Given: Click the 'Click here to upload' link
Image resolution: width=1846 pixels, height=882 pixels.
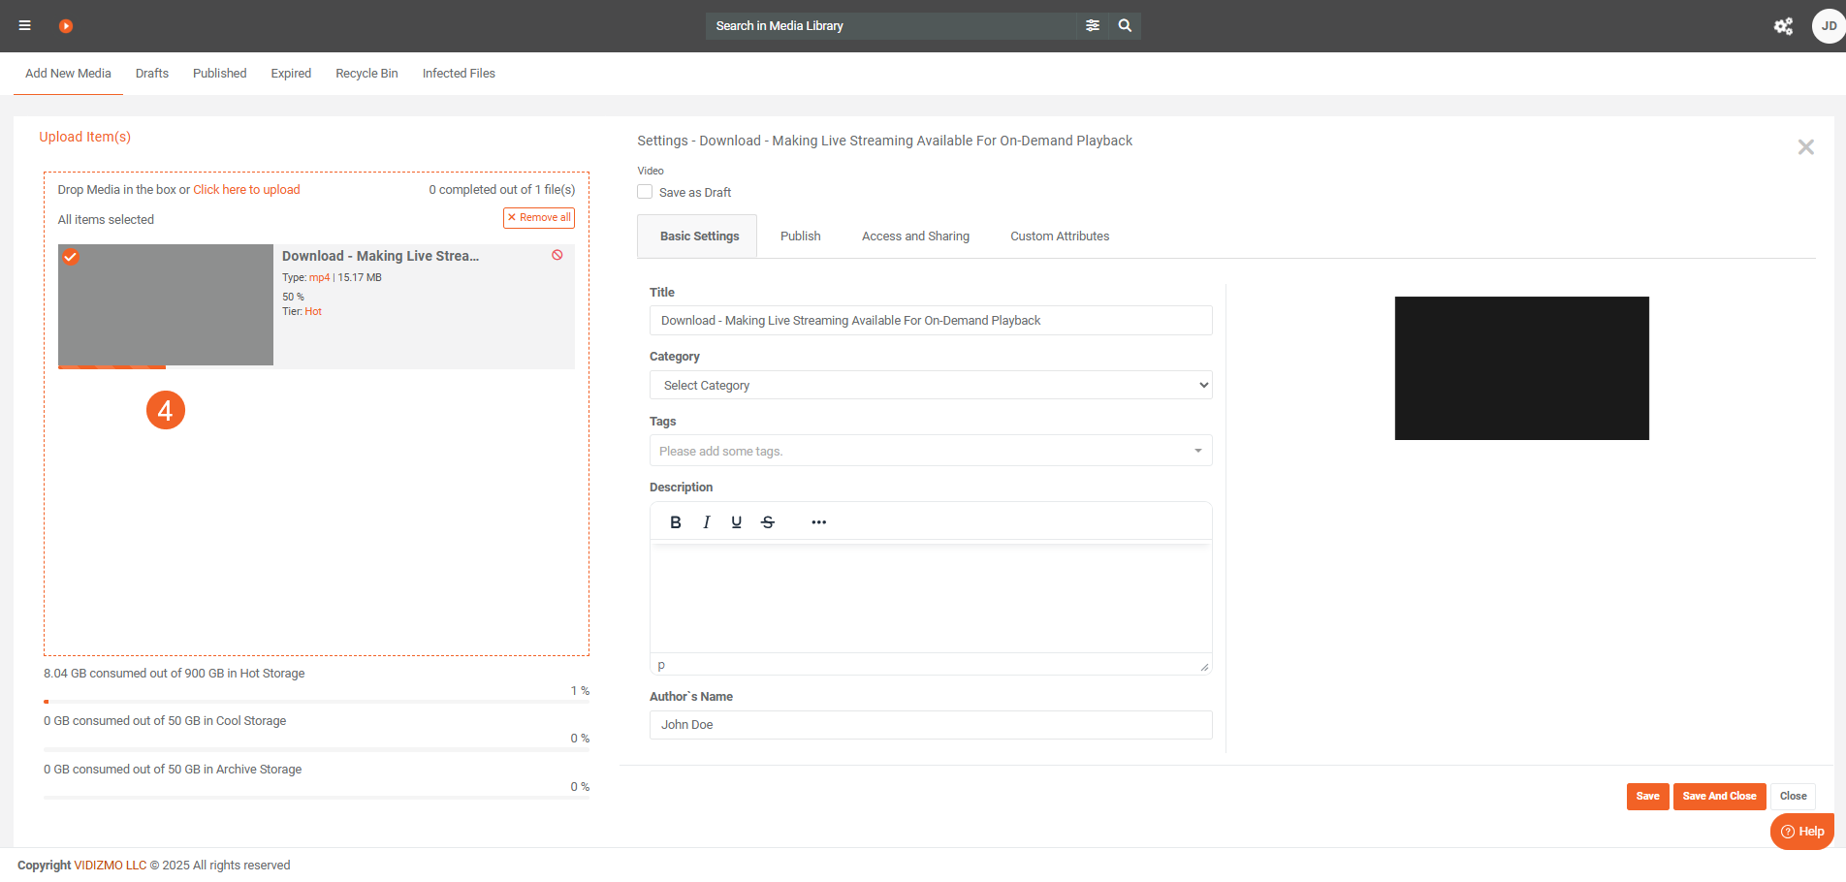Looking at the screenshot, I should pyautogui.click(x=246, y=190).
